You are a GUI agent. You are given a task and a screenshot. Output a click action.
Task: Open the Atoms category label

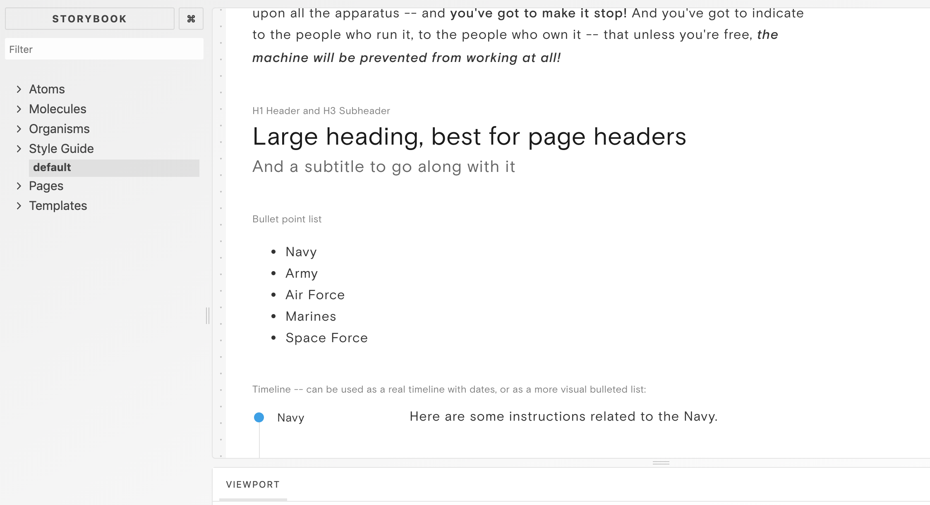(x=47, y=89)
